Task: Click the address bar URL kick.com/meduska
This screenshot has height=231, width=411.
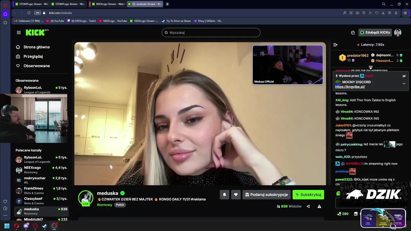Action: [x=60, y=13]
